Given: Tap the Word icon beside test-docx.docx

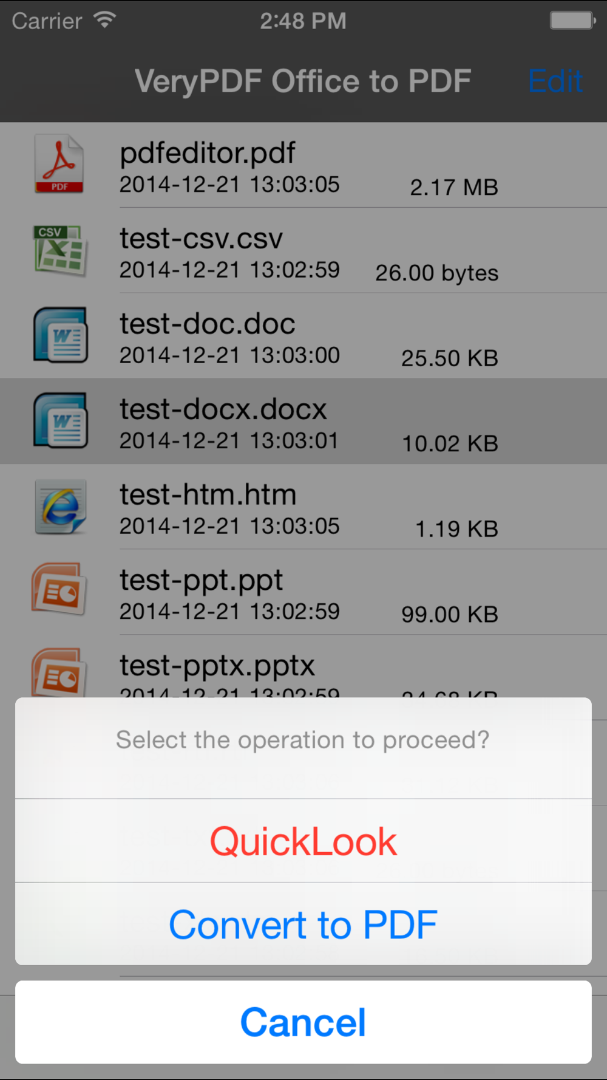Looking at the screenshot, I should pyautogui.click(x=60, y=420).
